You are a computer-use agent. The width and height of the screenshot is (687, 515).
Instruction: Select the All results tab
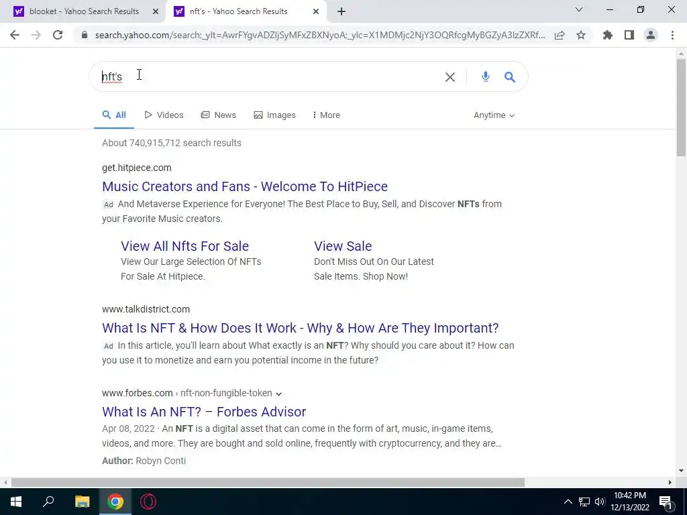click(x=114, y=115)
